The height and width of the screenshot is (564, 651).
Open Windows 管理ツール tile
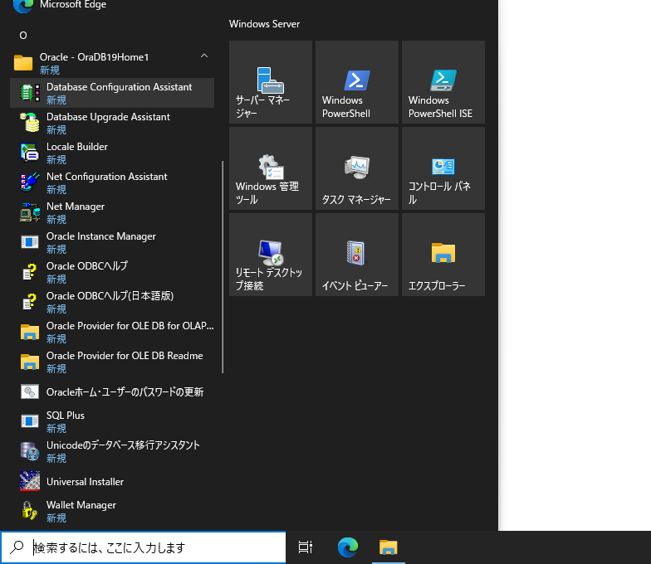(271, 168)
